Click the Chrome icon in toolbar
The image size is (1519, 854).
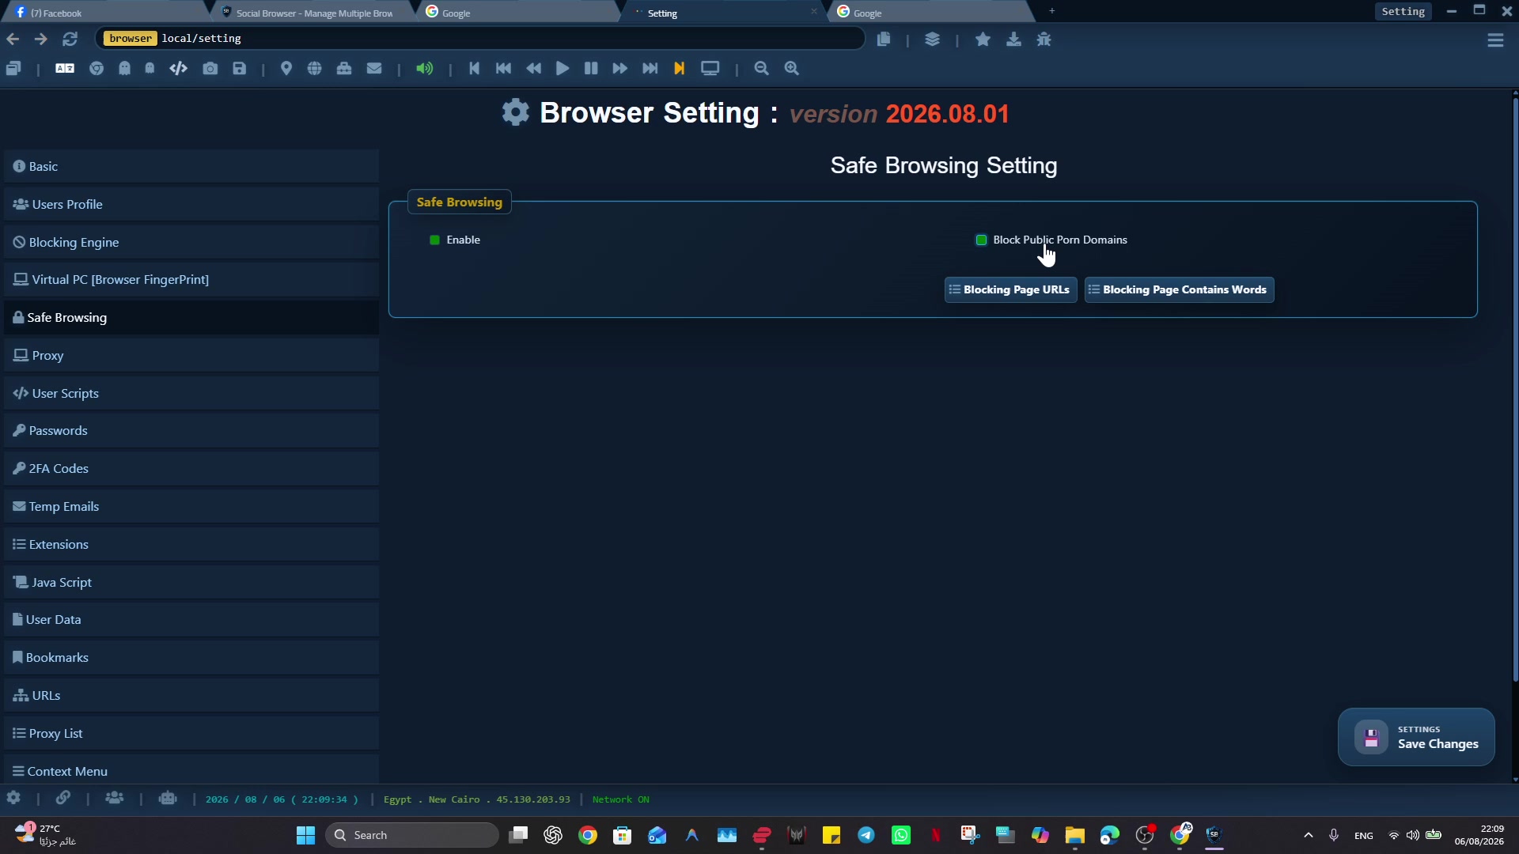pyautogui.click(x=97, y=69)
